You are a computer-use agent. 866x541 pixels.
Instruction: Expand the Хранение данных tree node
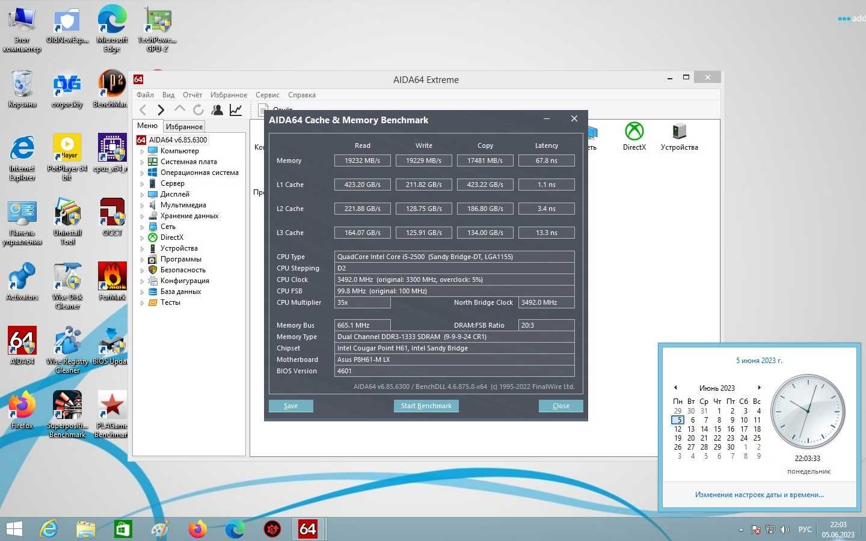tap(143, 216)
